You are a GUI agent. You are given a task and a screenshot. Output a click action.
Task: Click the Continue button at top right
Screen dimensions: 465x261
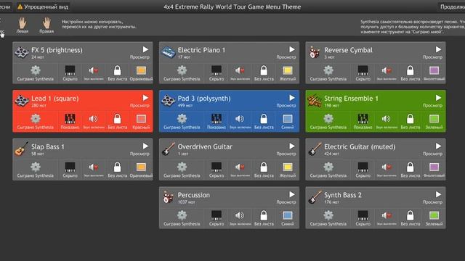pyautogui.click(x=452, y=7)
